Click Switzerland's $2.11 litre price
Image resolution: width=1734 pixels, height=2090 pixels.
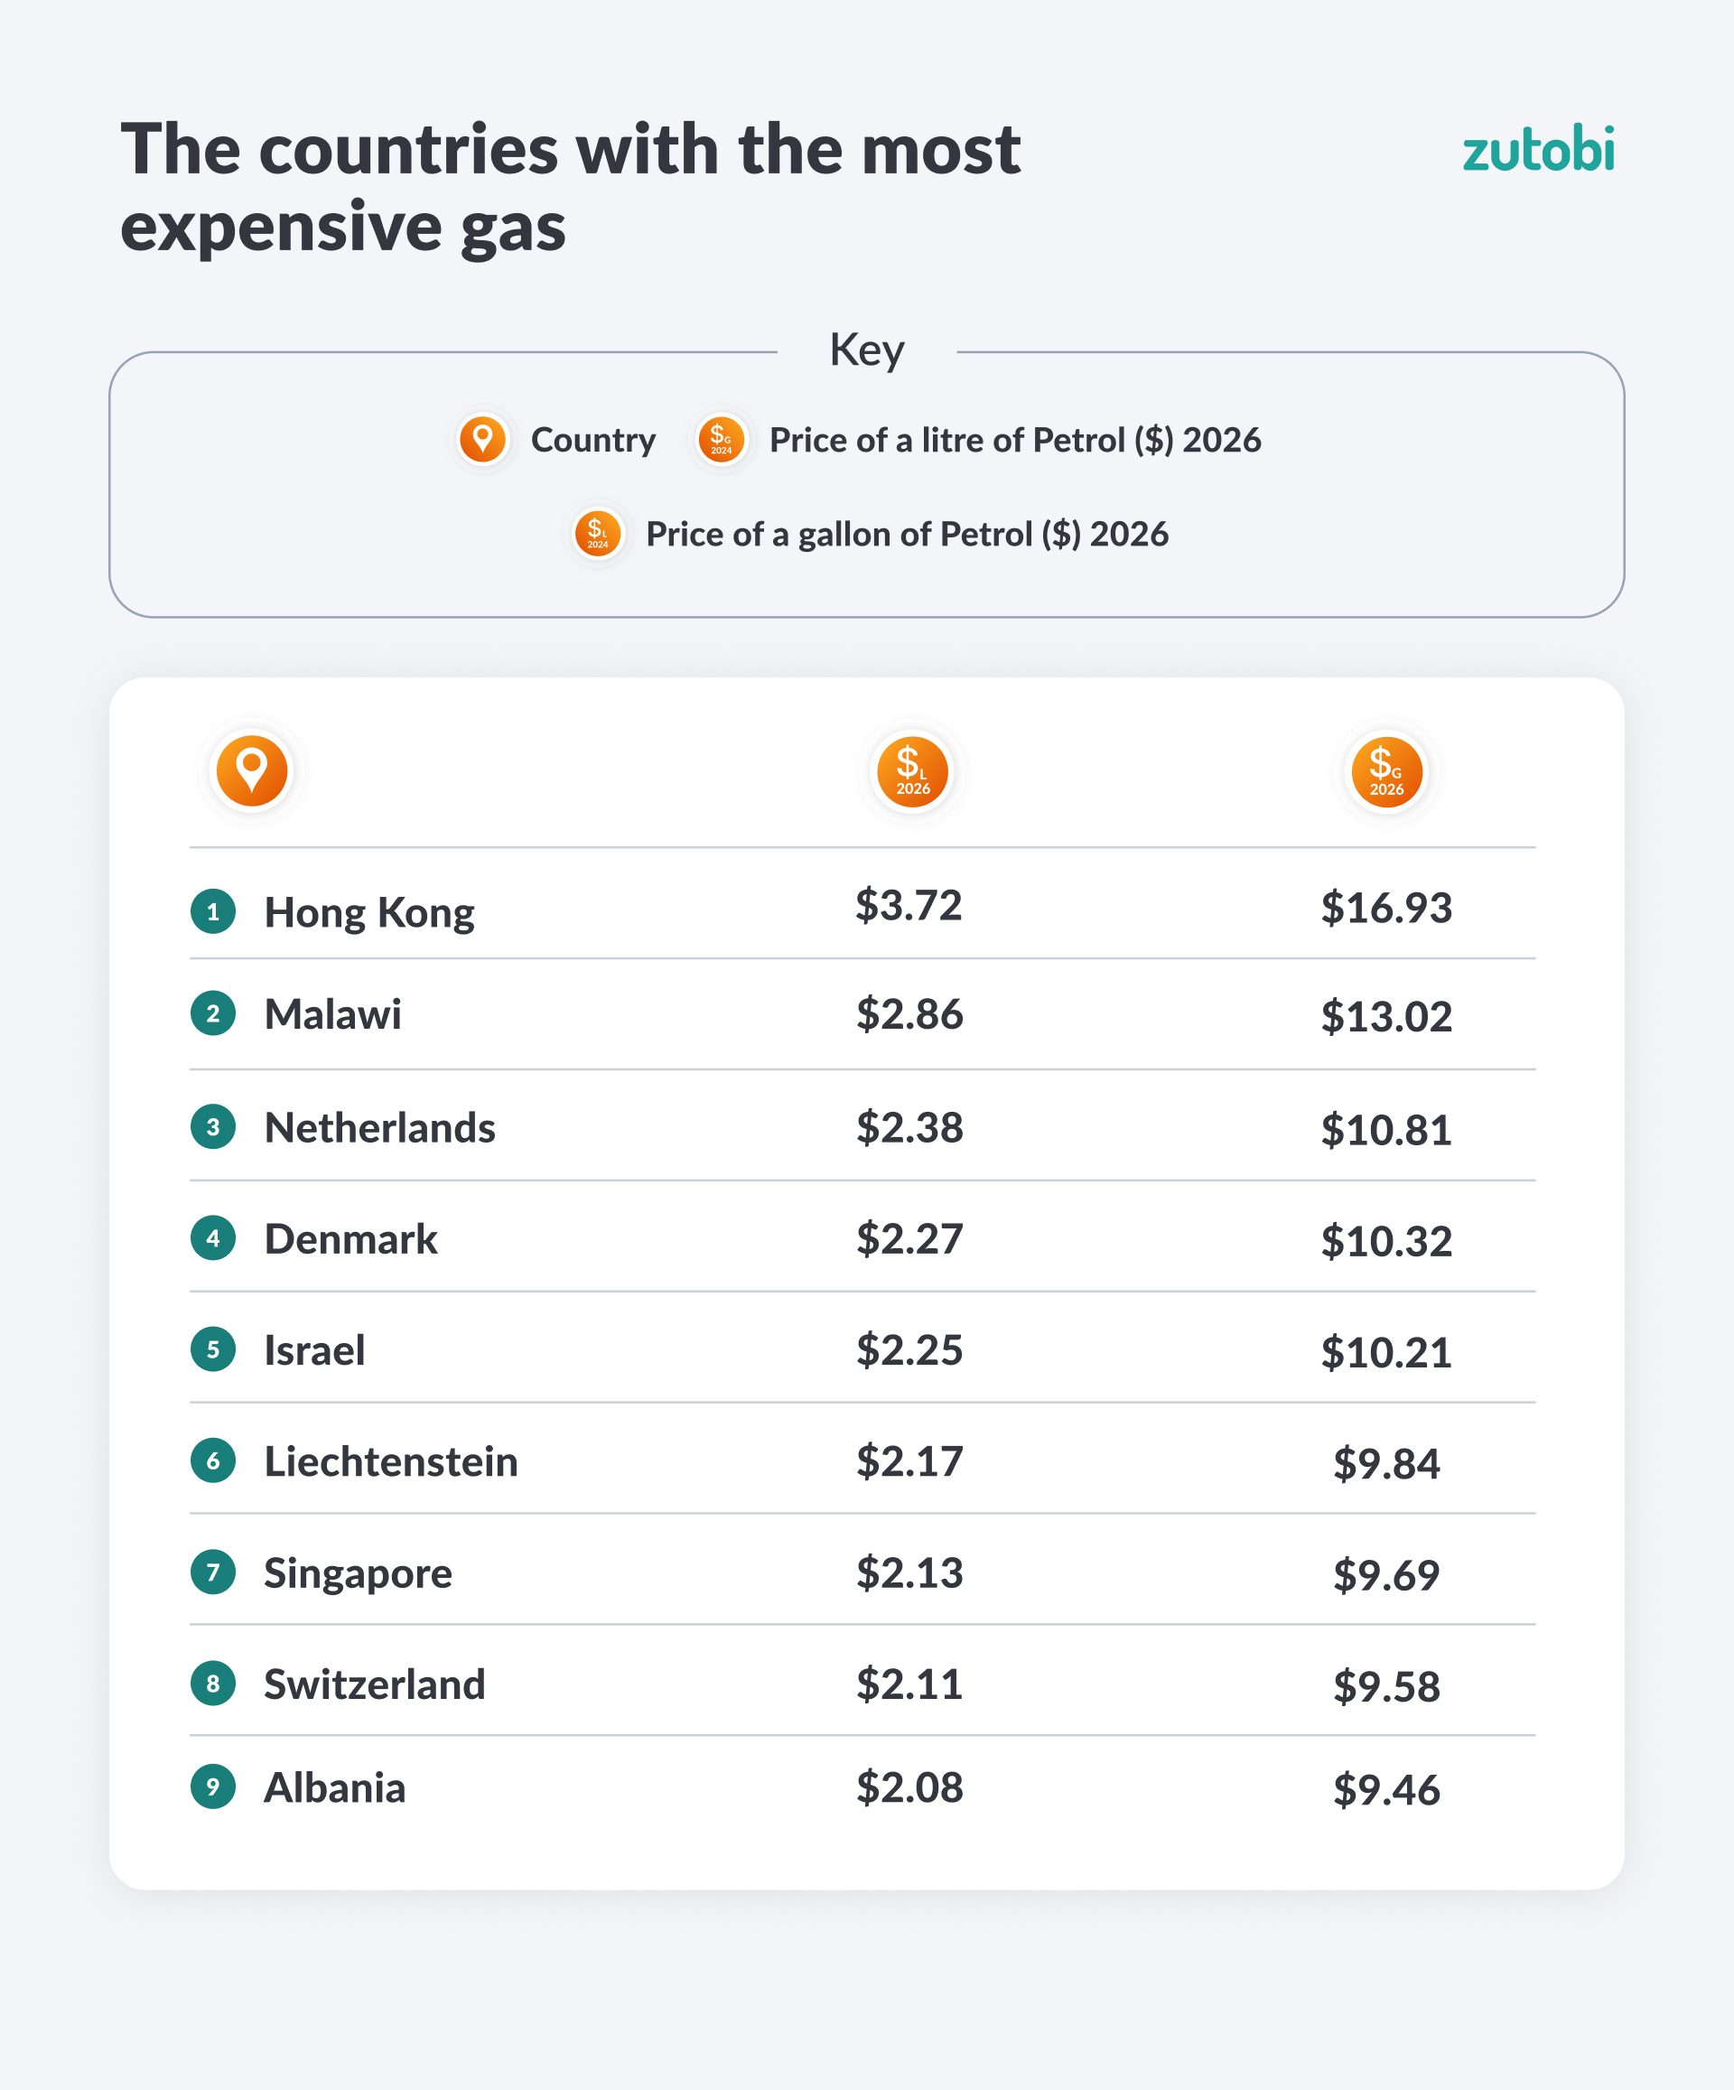coord(909,1684)
